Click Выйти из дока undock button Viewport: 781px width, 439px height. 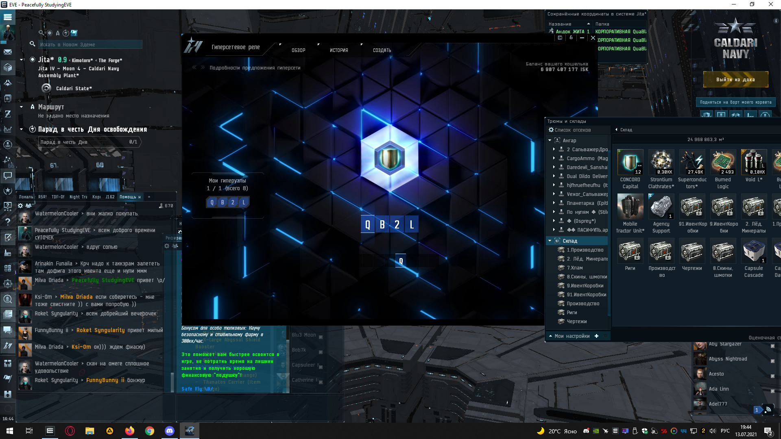tap(735, 79)
